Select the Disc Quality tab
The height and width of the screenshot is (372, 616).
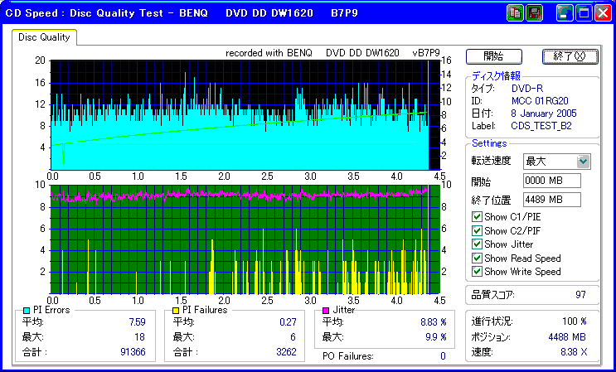[44, 37]
